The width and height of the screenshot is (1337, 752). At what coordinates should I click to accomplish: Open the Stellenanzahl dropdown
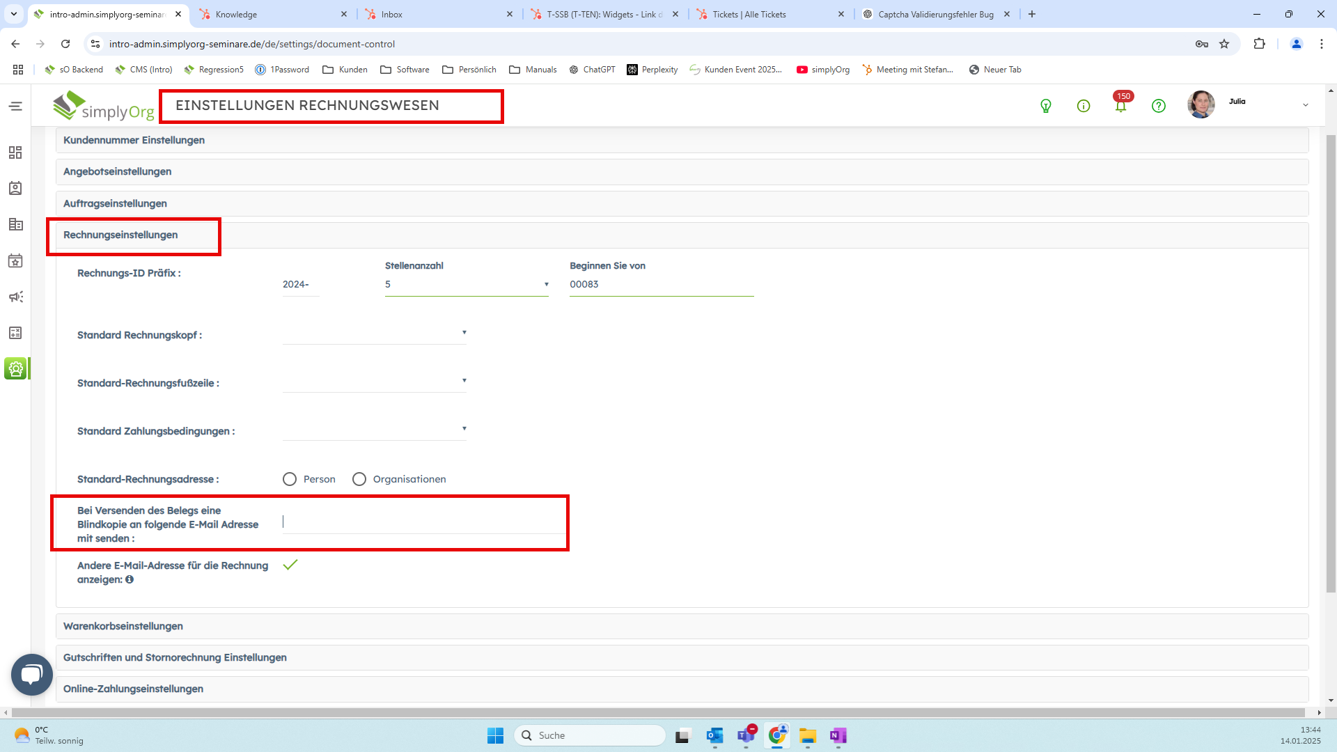(466, 284)
